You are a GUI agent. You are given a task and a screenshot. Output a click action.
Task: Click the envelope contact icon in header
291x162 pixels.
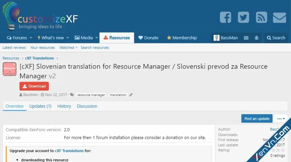[x=279, y=17]
